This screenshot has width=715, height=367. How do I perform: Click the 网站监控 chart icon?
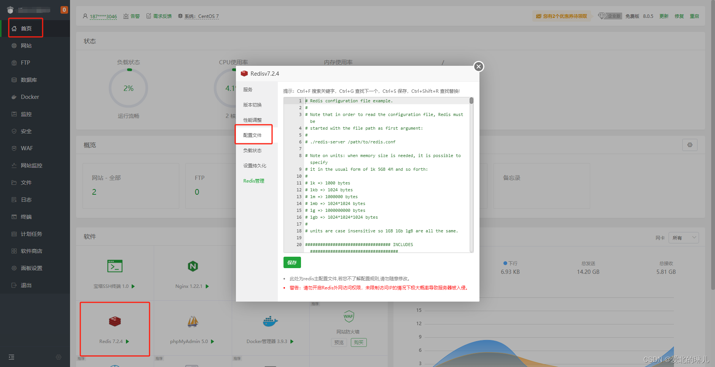(14, 165)
